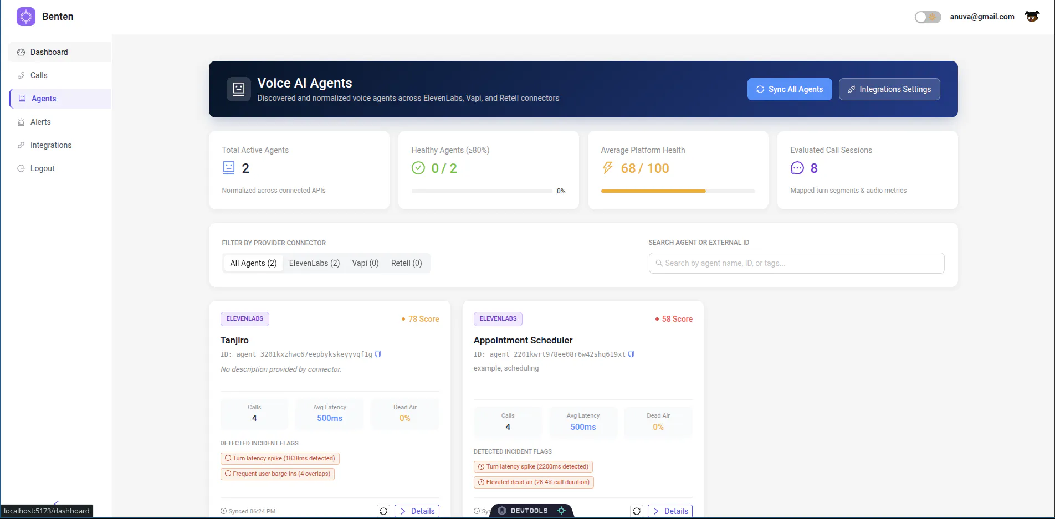Click the Healthy Agents checkmark icon
This screenshot has width=1055, height=519.
(418, 168)
